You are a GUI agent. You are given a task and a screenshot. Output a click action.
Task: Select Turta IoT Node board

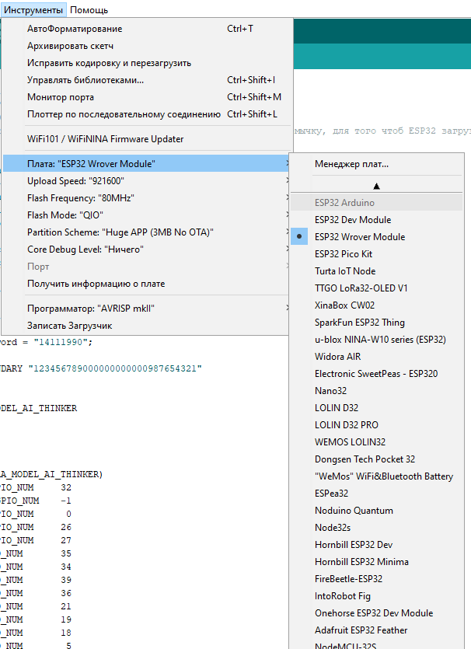pos(377,271)
